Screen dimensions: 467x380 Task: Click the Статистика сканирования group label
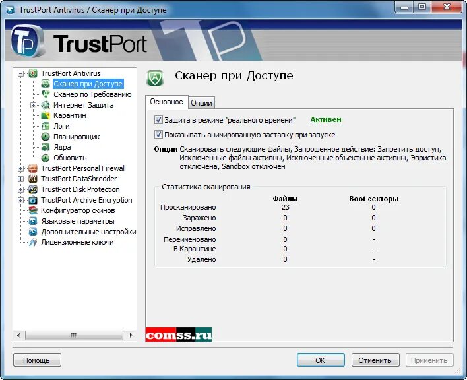(x=206, y=187)
